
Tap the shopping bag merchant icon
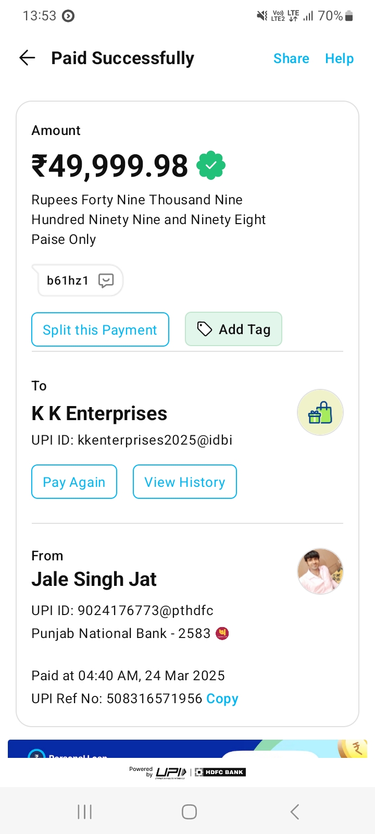(320, 412)
